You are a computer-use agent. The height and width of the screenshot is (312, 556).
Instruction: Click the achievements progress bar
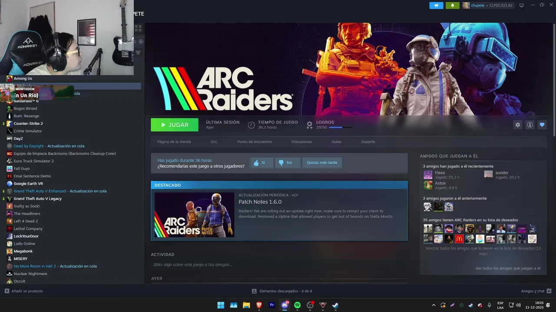pos(341,127)
